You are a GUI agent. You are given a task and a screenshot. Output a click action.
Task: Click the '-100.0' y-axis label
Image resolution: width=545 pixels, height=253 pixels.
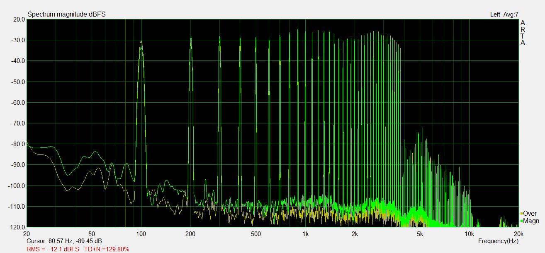tap(17, 186)
